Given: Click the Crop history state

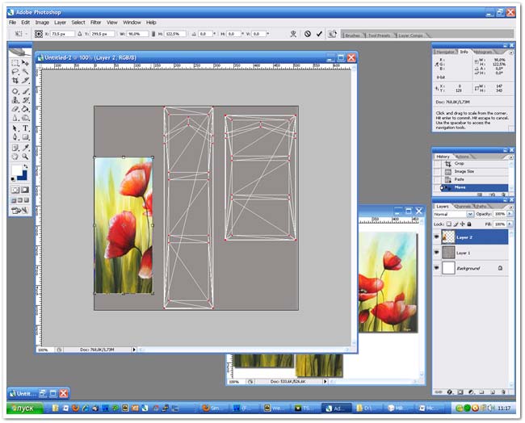Looking at the screenshot, I should point(460,163).
